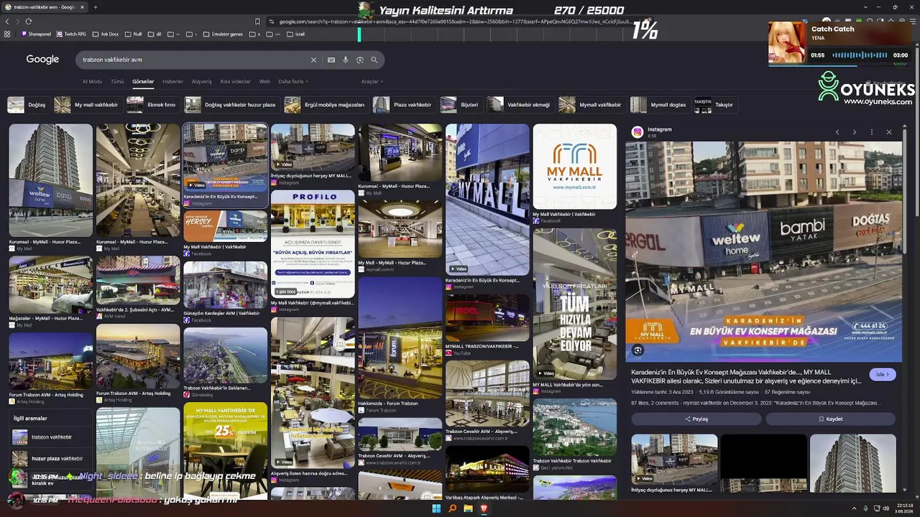
Task: Open related search 'huzur plaza vakfıkebir'
Action: pyautogui.click(x=52, y=458)
